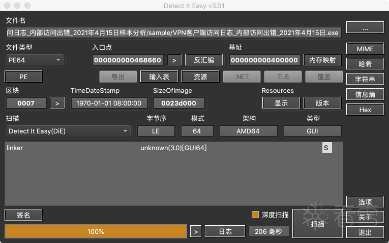The image size is (389, 243).
Task: Open the 资源 (resources) button
Action: [x=200, y=77]
